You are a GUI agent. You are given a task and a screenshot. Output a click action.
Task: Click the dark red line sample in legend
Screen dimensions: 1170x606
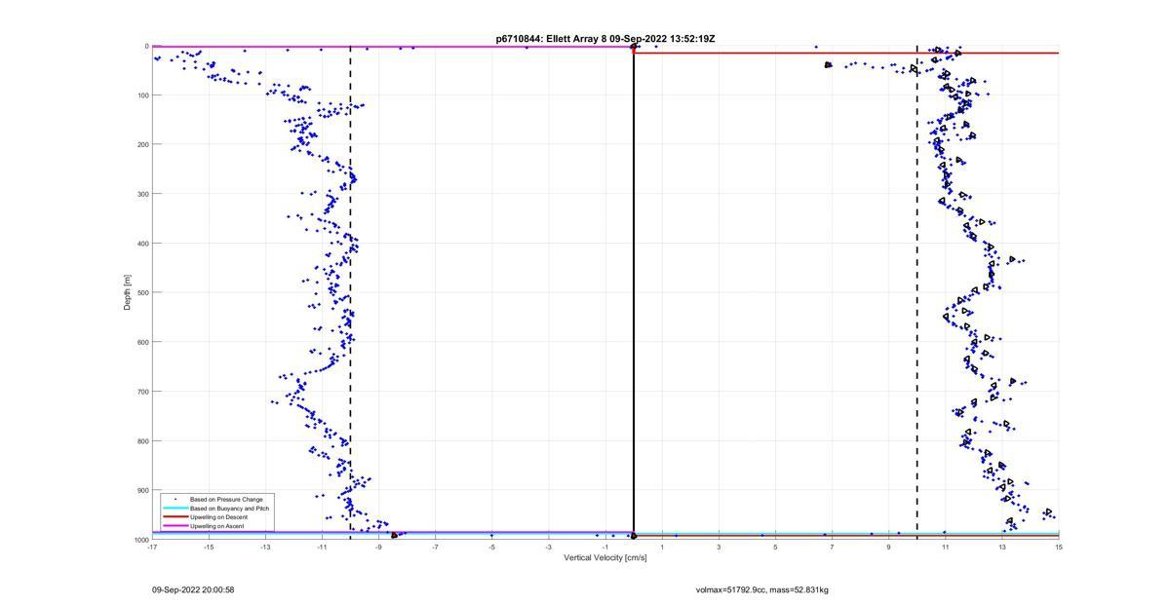(x=175, y=516)
